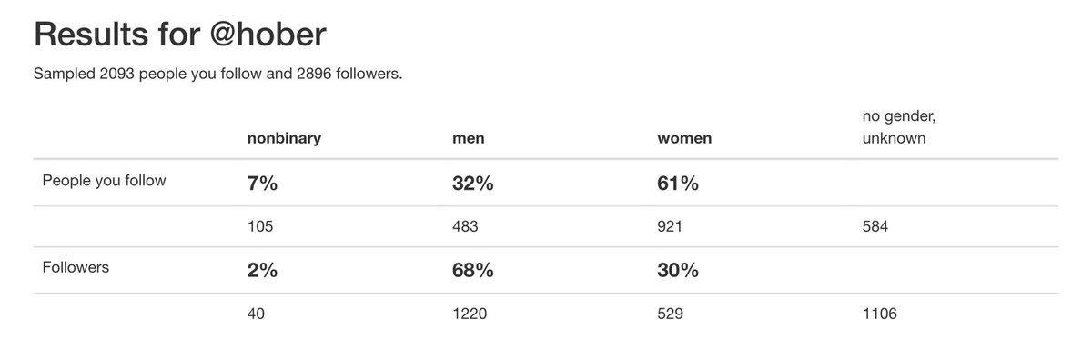1092x339 pixels.
Task: Select the sampled people summary text
Action: point(217,74)
